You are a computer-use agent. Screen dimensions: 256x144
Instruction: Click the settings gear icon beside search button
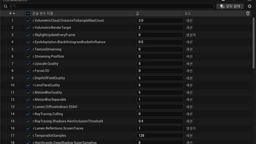(250, 6)
